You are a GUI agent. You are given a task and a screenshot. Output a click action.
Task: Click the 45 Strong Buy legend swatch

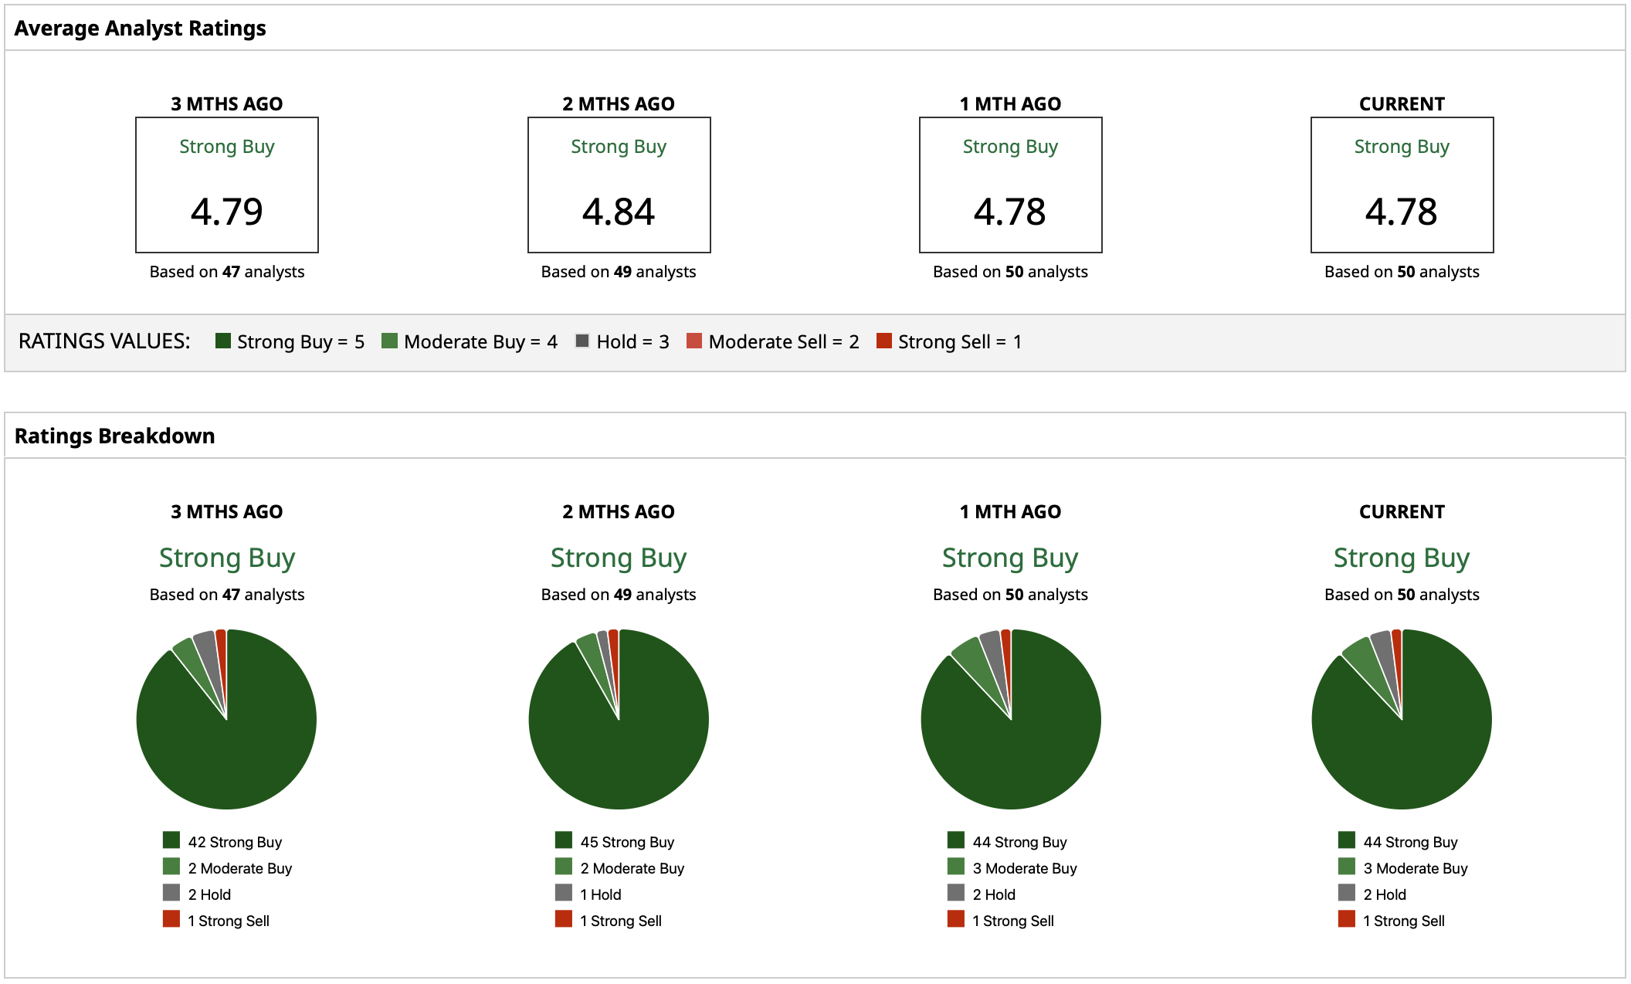point(564,840)
